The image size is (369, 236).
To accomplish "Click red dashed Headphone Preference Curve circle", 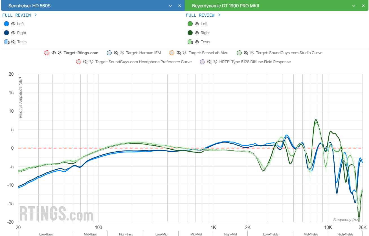I will pyautogui.click(x=78, y=62).
